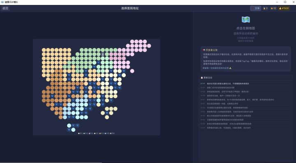Select the southernmost light-blue island dot
The width and height of the screenshot is (296, 163).
pyautogui.click(x=73, y=130)
